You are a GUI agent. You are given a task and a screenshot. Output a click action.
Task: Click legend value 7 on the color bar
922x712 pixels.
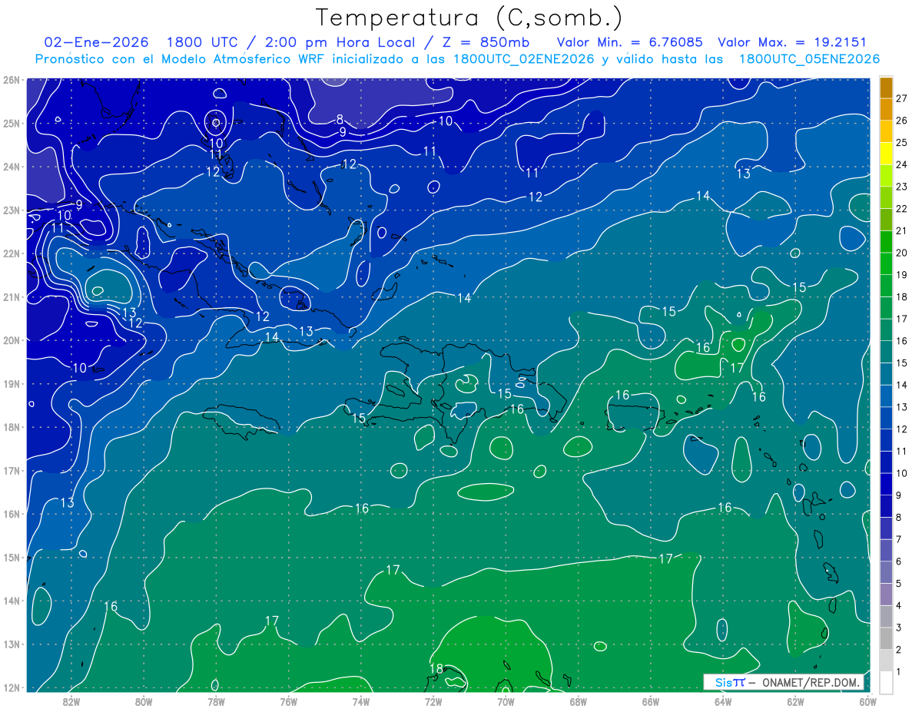(898, 540)
